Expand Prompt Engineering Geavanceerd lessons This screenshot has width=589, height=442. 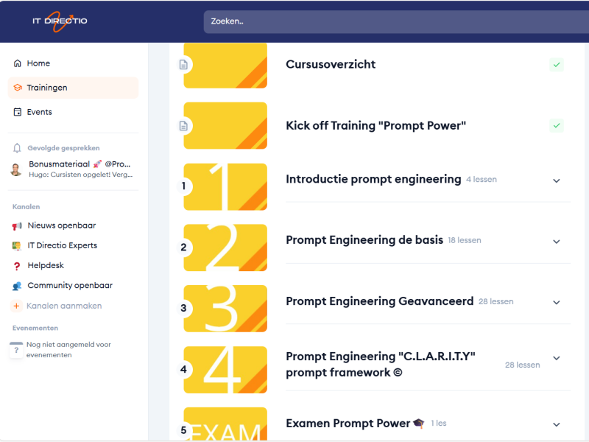point(557,303)
